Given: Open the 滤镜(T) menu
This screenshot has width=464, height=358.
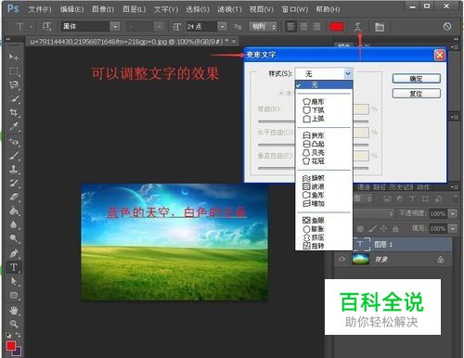Looking at the screenshot, I should pos(229,9).
